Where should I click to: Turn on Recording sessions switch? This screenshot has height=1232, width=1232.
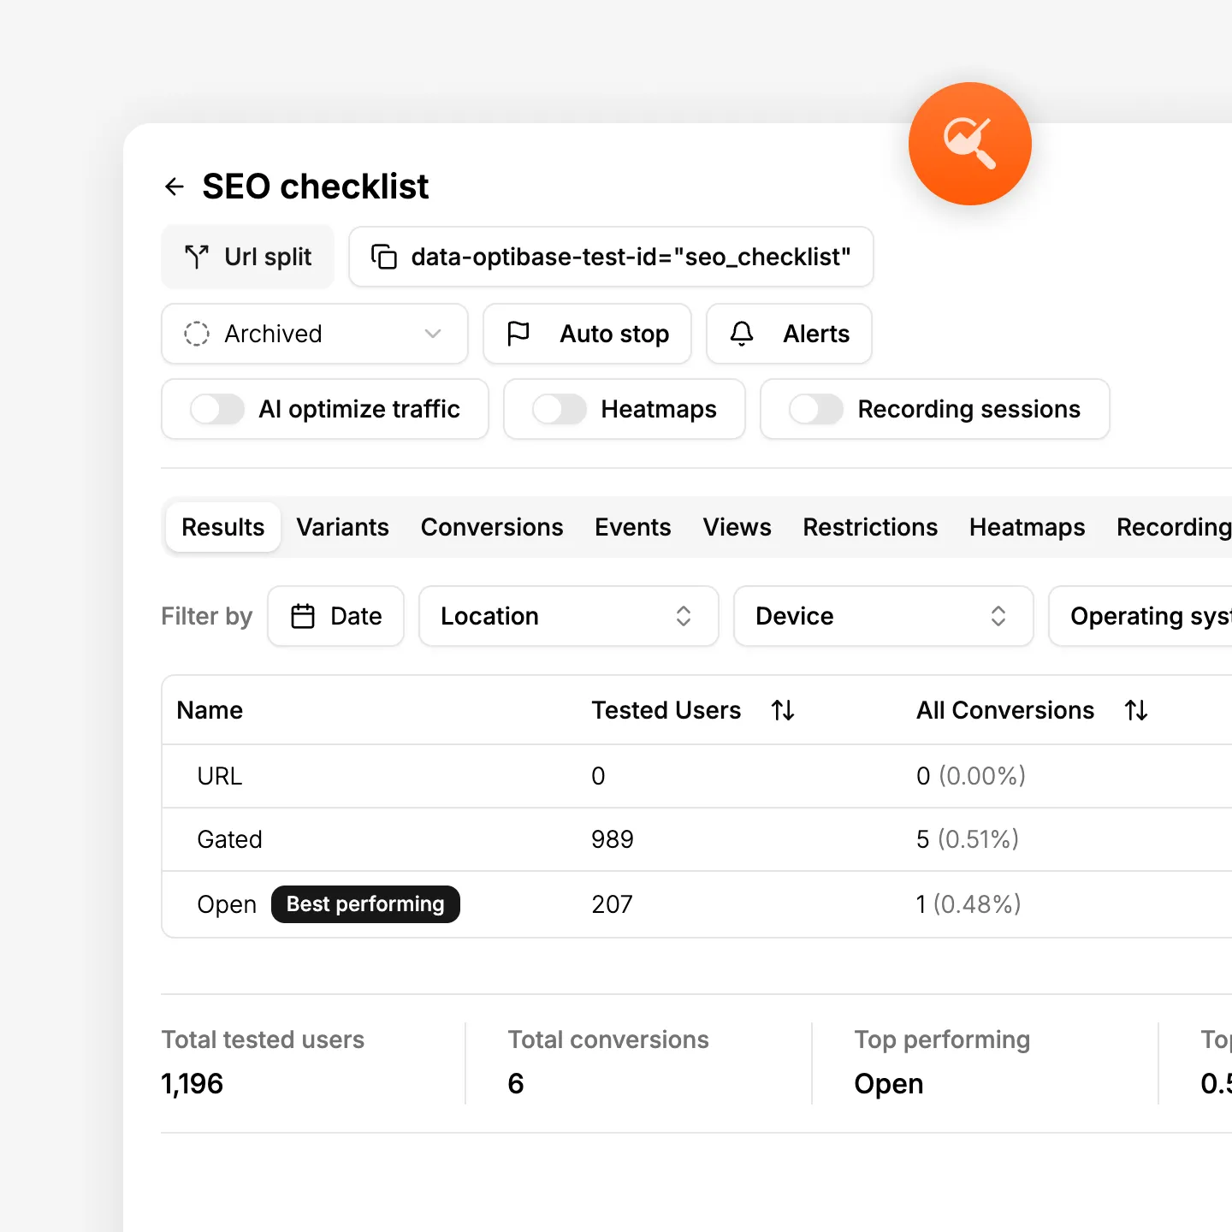(816, 409)
